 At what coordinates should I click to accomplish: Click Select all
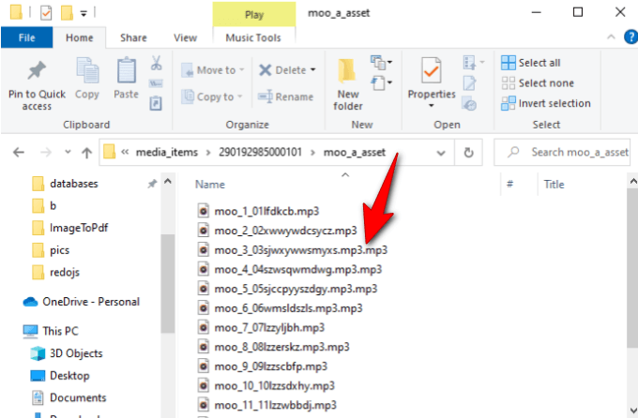pyautogui.click(x=531, y=63)
